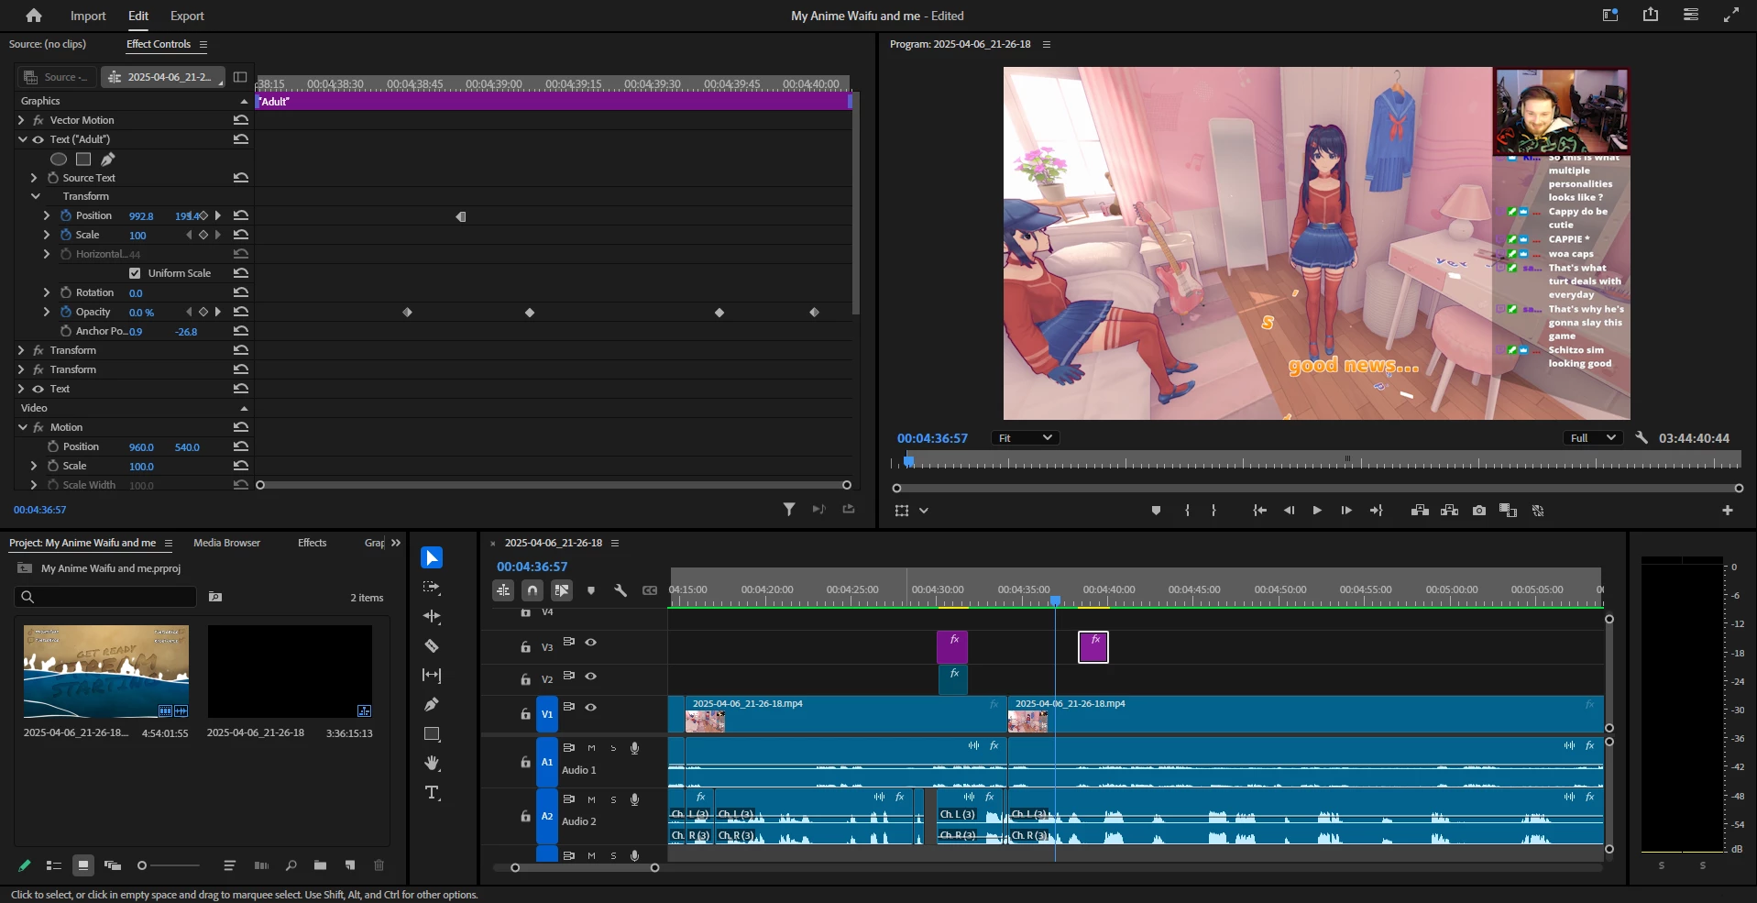Toggle Snap in Timeline
Image resolution: width=1757 pixels, height=903 pixels.
tap(533, 590)
